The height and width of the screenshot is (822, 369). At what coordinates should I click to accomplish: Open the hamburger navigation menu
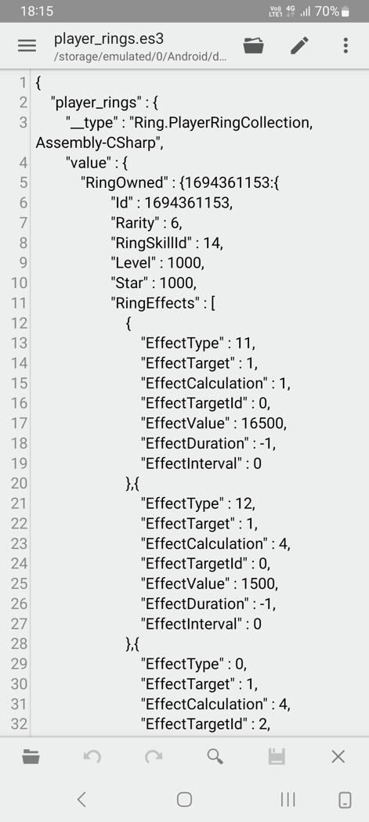(27, 45)
